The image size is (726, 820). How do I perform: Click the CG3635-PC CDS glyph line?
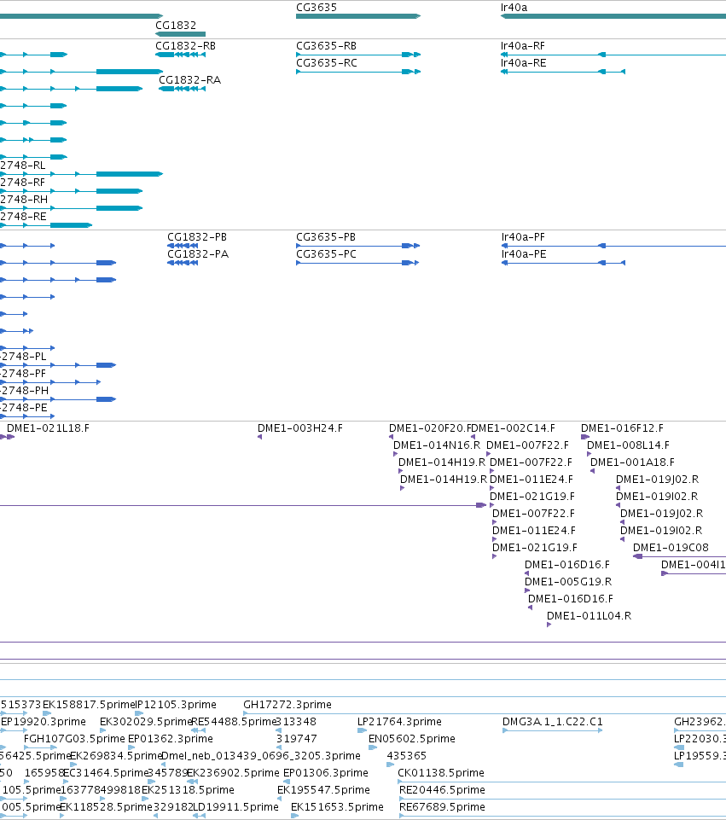coord(357,263)
